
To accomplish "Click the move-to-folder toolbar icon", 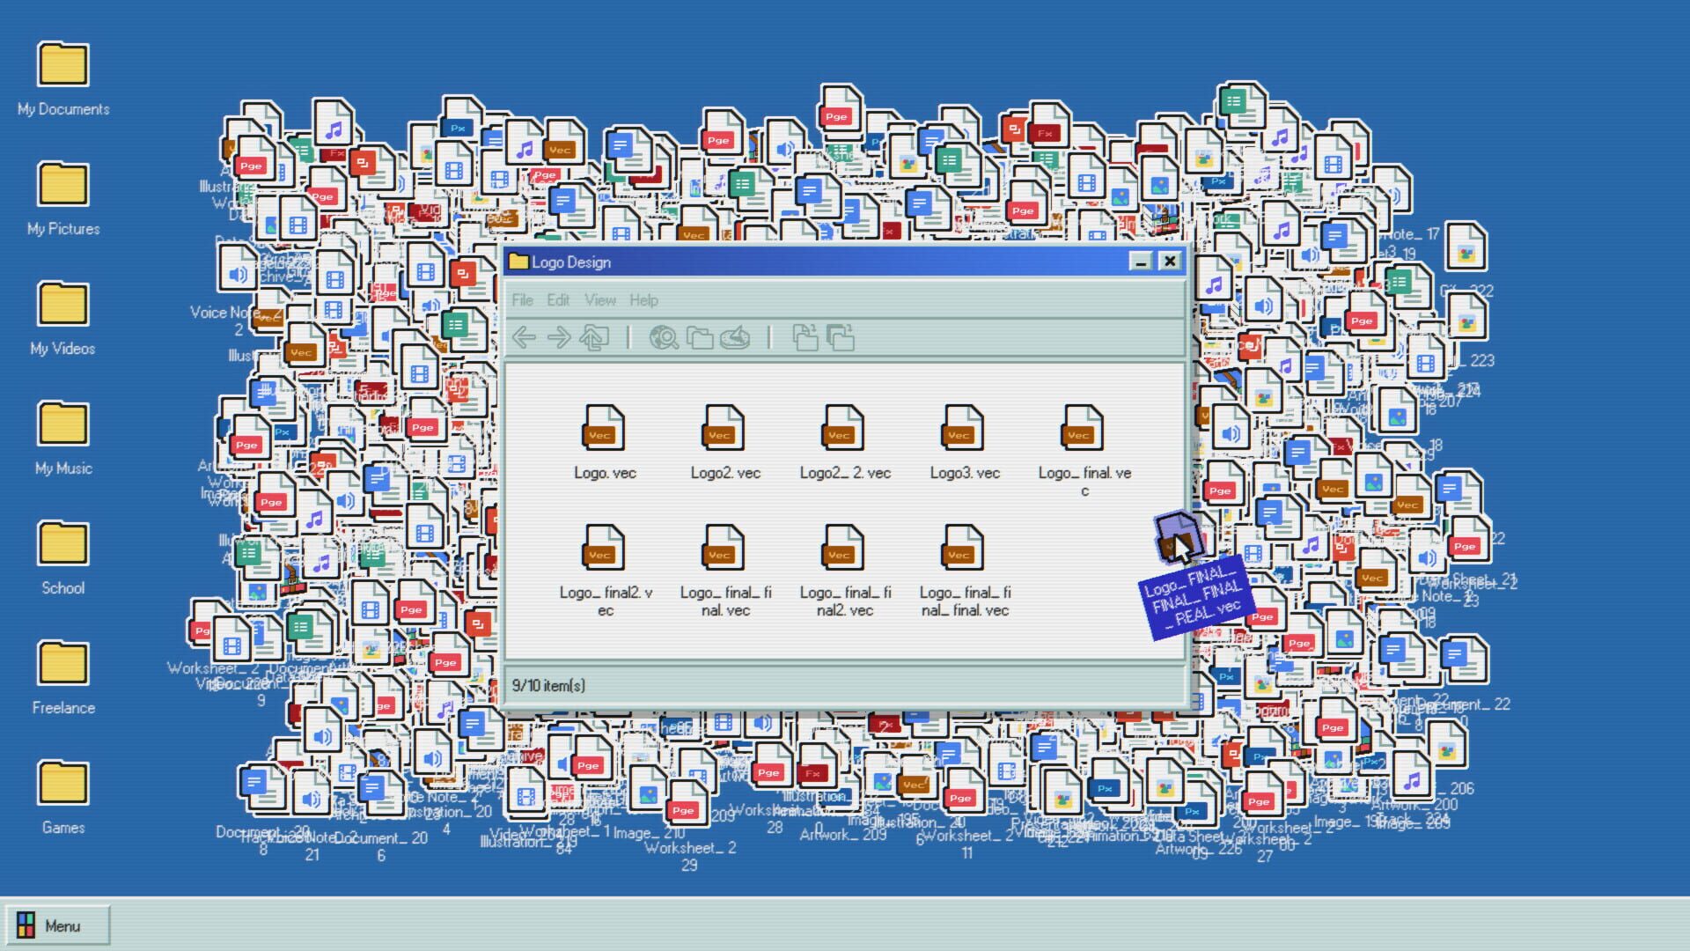I will click(x=805, y=337).
